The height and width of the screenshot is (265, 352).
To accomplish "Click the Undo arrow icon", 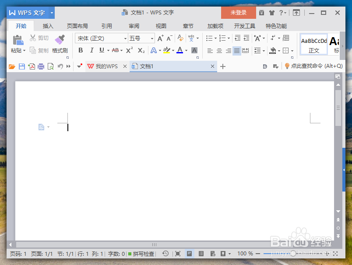I will tap(60, 66).
